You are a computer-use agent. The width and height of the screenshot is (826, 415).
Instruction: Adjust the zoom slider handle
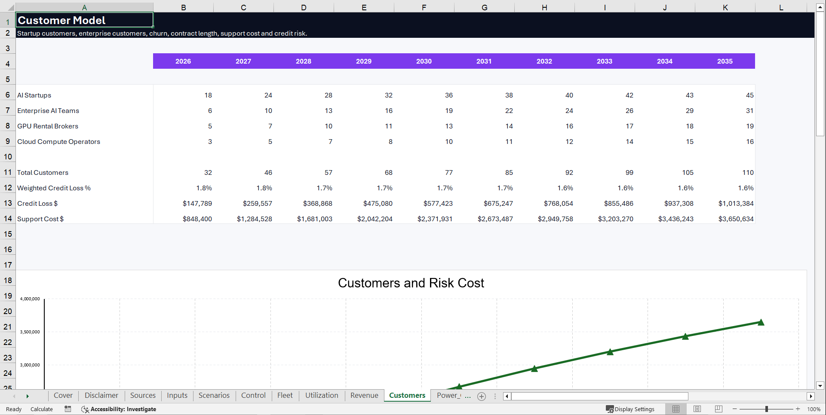tap(767, 409)
